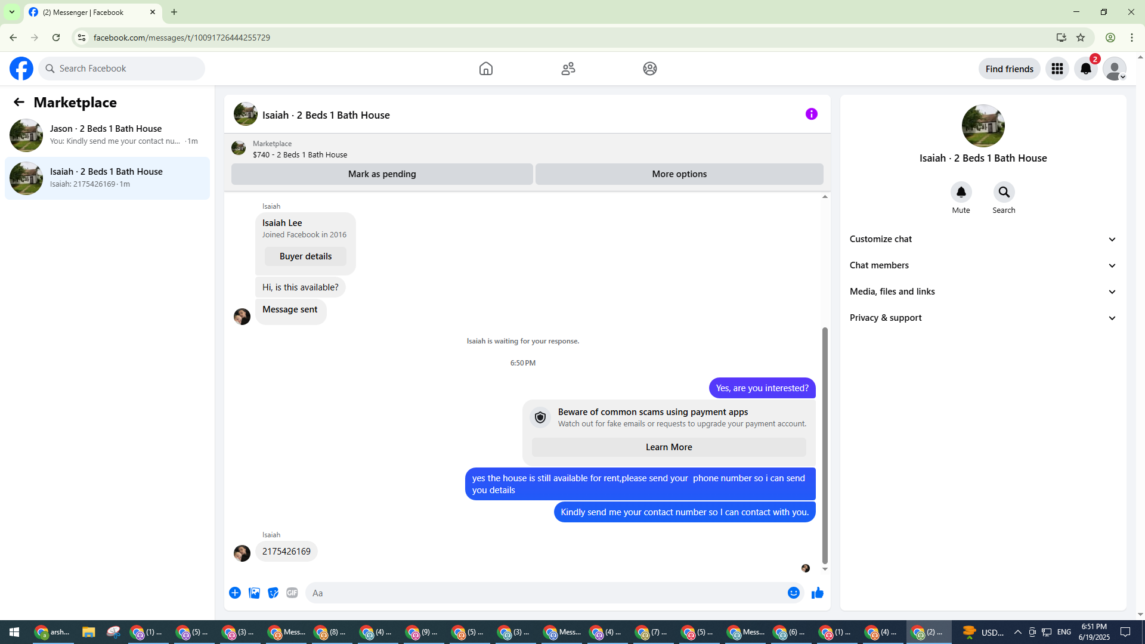Viewport: 1145px width, 644px height.
Task: Click the chat scrollbar thumb
Action: click(x=825, y=445)
